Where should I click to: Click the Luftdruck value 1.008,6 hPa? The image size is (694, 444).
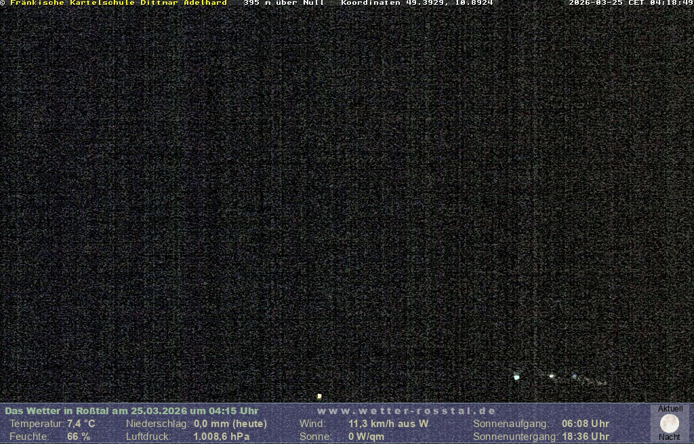[222, 437]
